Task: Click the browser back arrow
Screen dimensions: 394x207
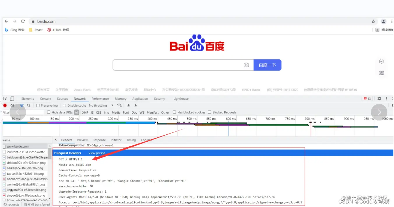Action: 6,21
